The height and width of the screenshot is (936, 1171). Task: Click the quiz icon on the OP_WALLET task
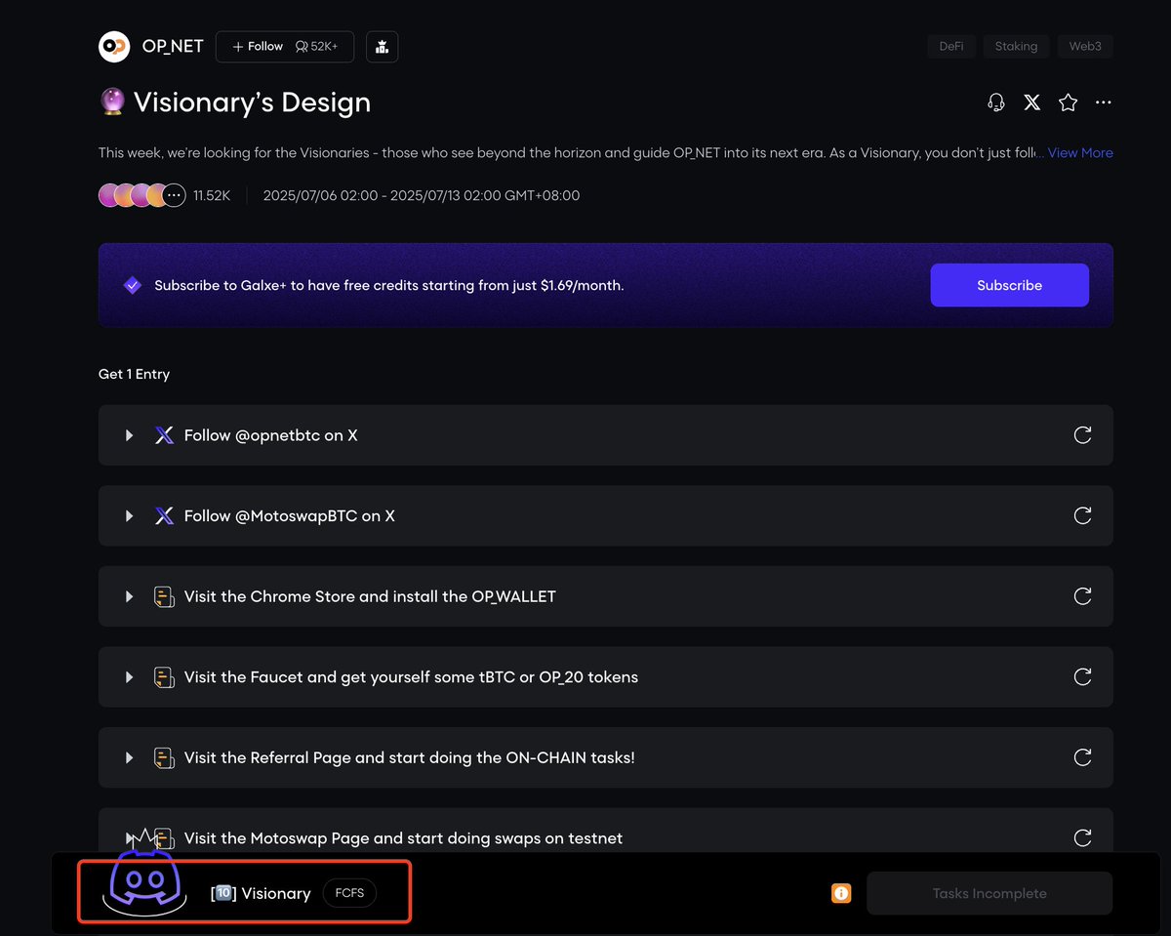(x=164, y=596)
